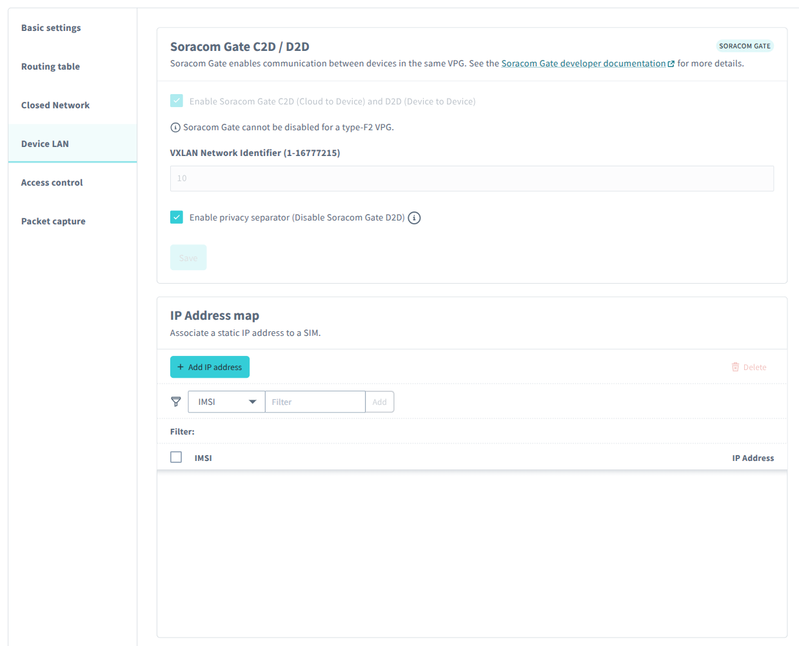This screenshot has width=799, height=646.
Task: Click the VXLAN Network Identifier field
Action: point(471,178)
